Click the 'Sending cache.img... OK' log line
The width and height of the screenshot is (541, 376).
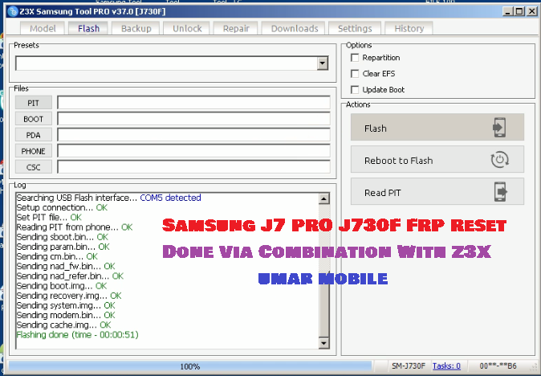(x=64, y=325)
